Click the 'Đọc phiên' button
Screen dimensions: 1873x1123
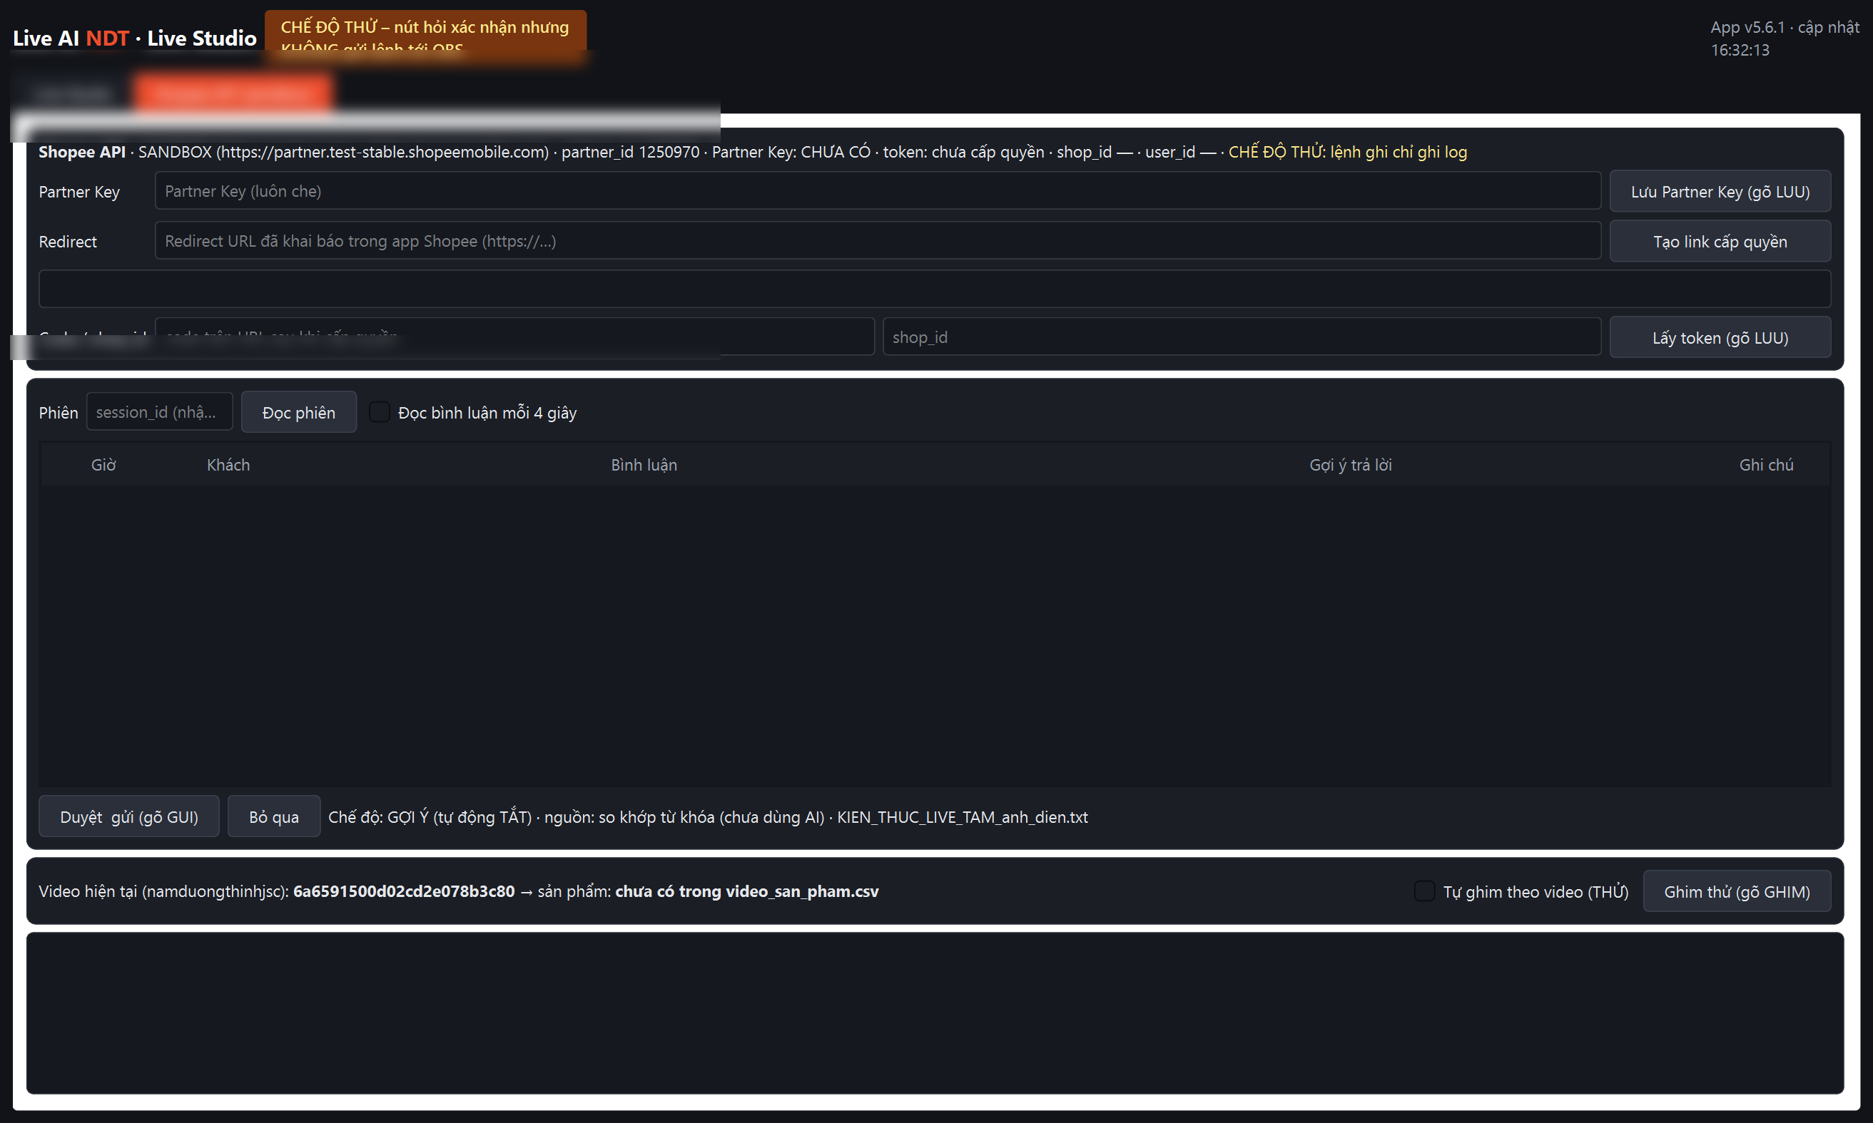tap(298, 412)
